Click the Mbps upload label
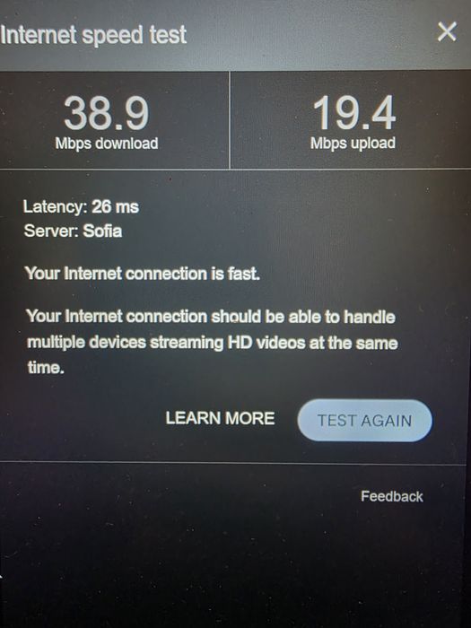Screen dimensions: 471x628 point(353,143)
